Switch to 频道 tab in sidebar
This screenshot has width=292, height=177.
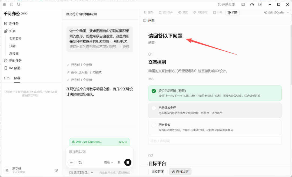pos(17,78)
